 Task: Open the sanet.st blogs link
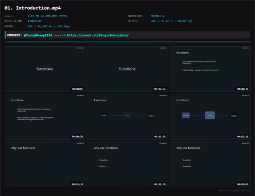98,35
